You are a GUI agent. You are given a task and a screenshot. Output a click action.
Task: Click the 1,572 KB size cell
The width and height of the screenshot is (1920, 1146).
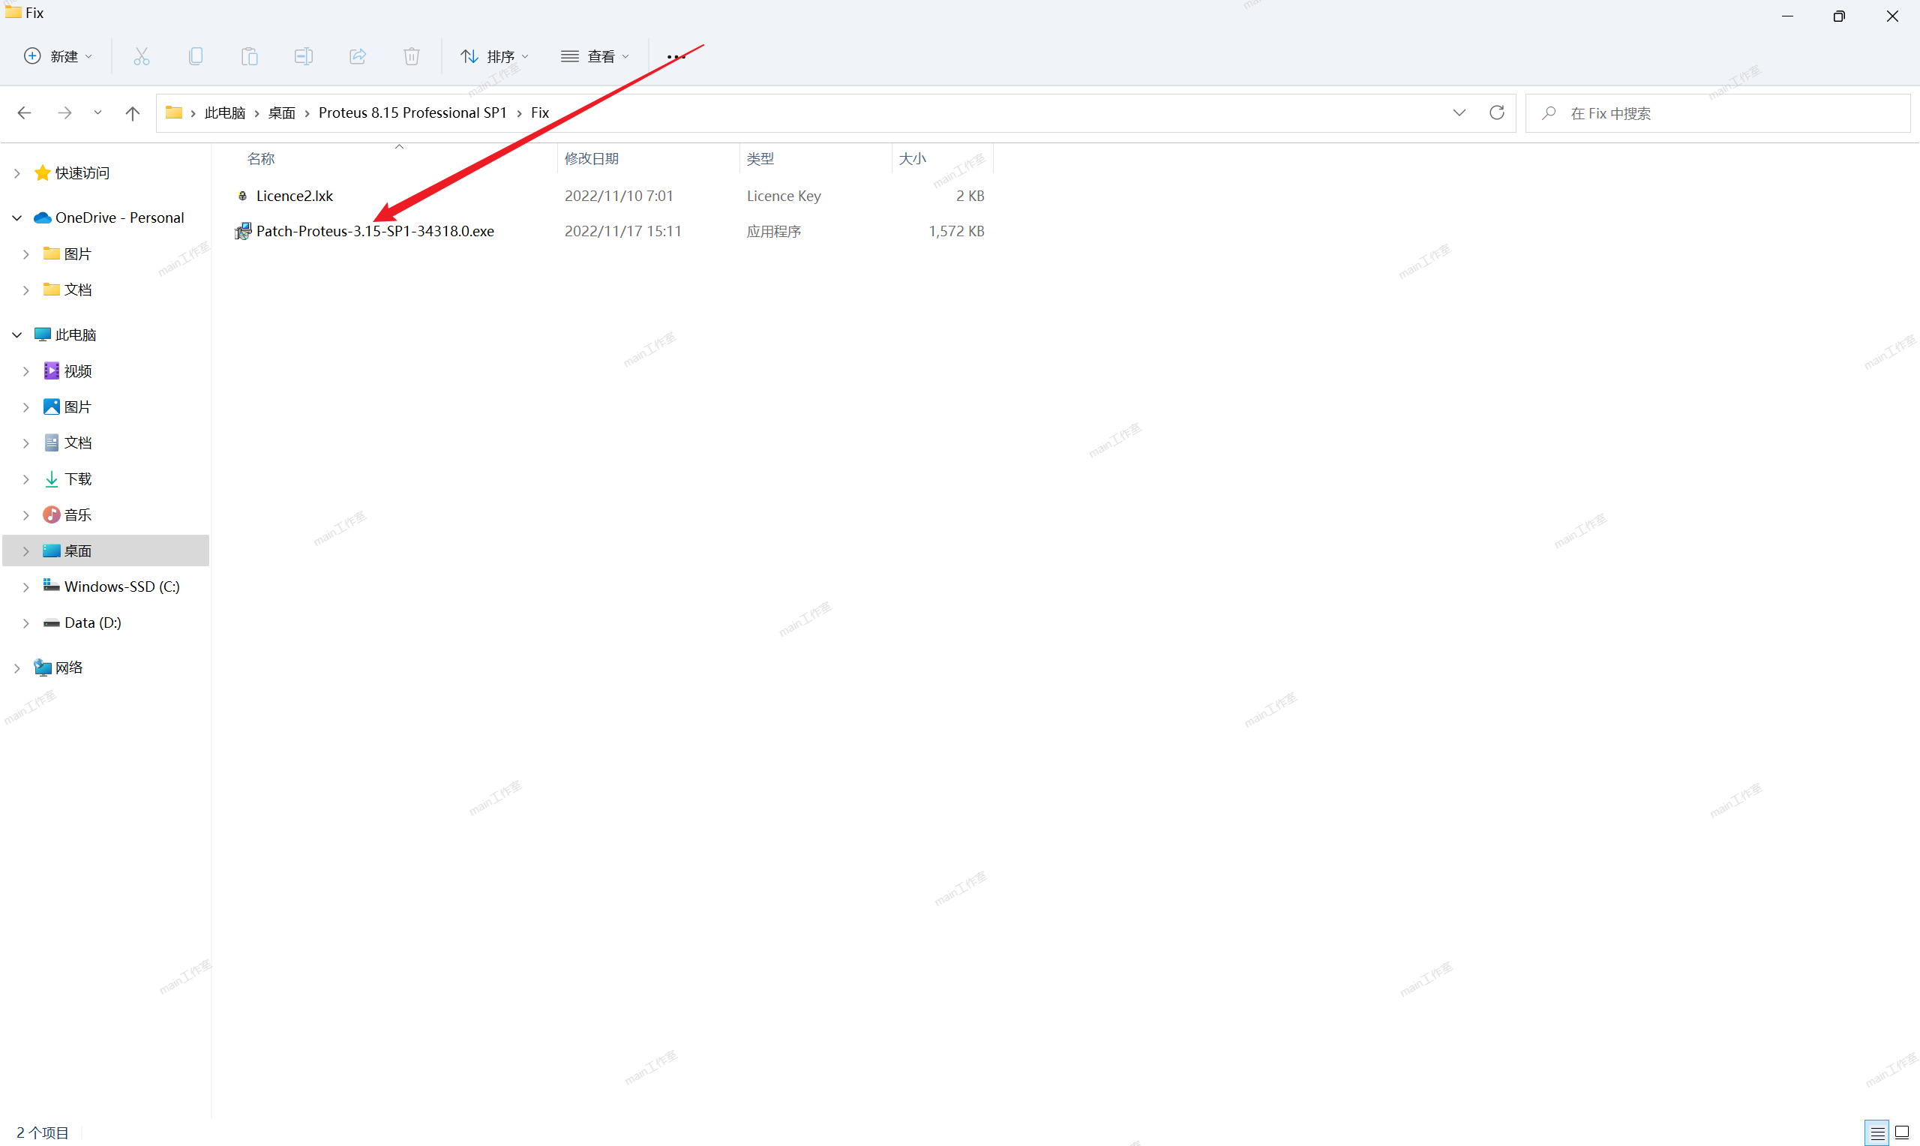point(956,231)
